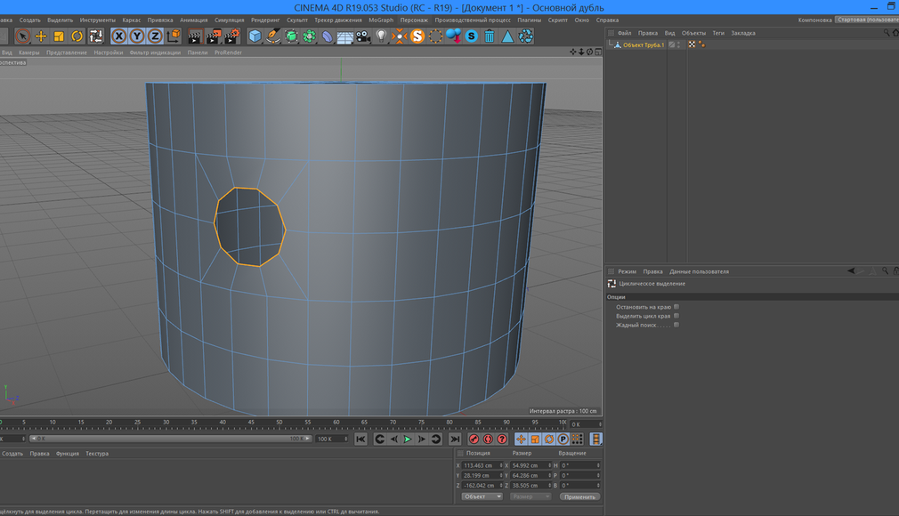
Task: Toggle the Y axis lock
Action: [x=137, y=36]
